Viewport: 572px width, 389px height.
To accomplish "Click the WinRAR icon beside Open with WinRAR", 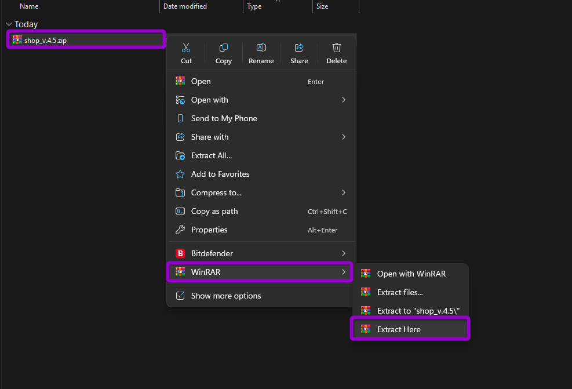I will 366,274.
